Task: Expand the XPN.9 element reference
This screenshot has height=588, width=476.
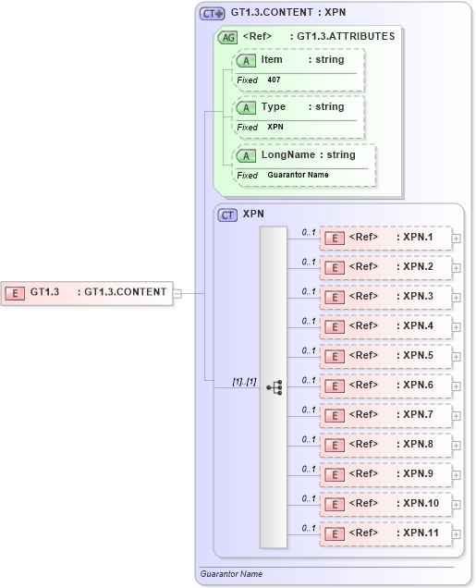Action: (456, 475)
